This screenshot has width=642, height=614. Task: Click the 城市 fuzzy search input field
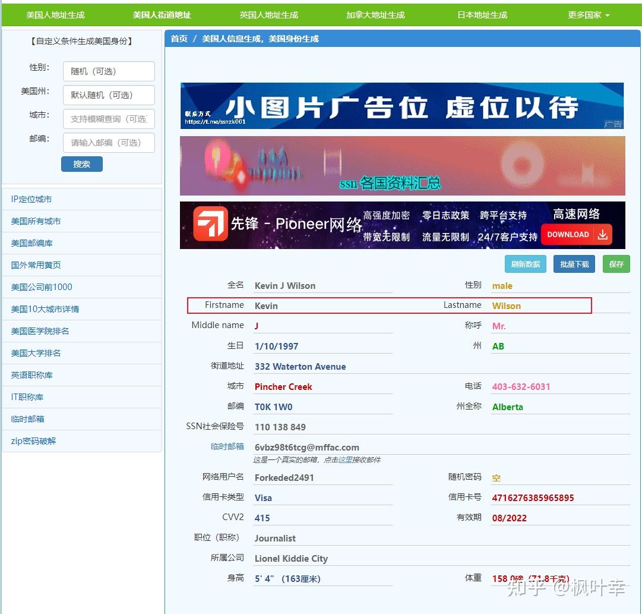[x=108, y=119]
